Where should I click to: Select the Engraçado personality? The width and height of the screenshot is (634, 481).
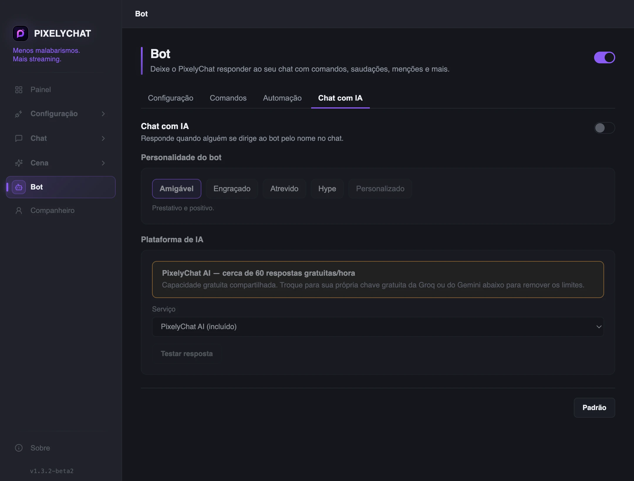232,189
